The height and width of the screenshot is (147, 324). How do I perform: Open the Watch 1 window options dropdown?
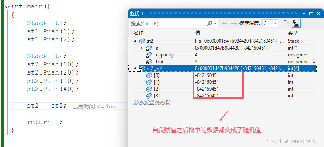[x=304, y=14]
